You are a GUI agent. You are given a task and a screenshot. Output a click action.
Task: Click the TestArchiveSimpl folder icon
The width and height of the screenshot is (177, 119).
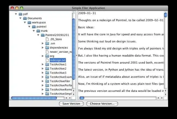click(47, 94)
